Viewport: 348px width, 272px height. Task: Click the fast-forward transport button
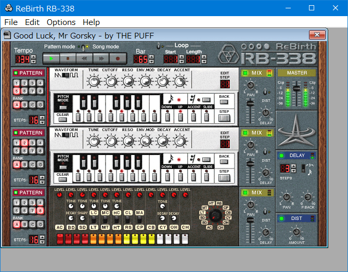(101, 59)
